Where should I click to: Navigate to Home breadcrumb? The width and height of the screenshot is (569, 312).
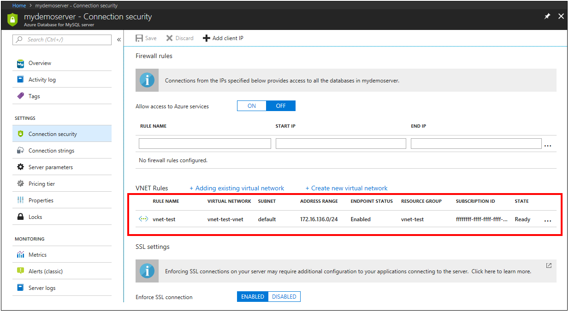coord(19,5)
